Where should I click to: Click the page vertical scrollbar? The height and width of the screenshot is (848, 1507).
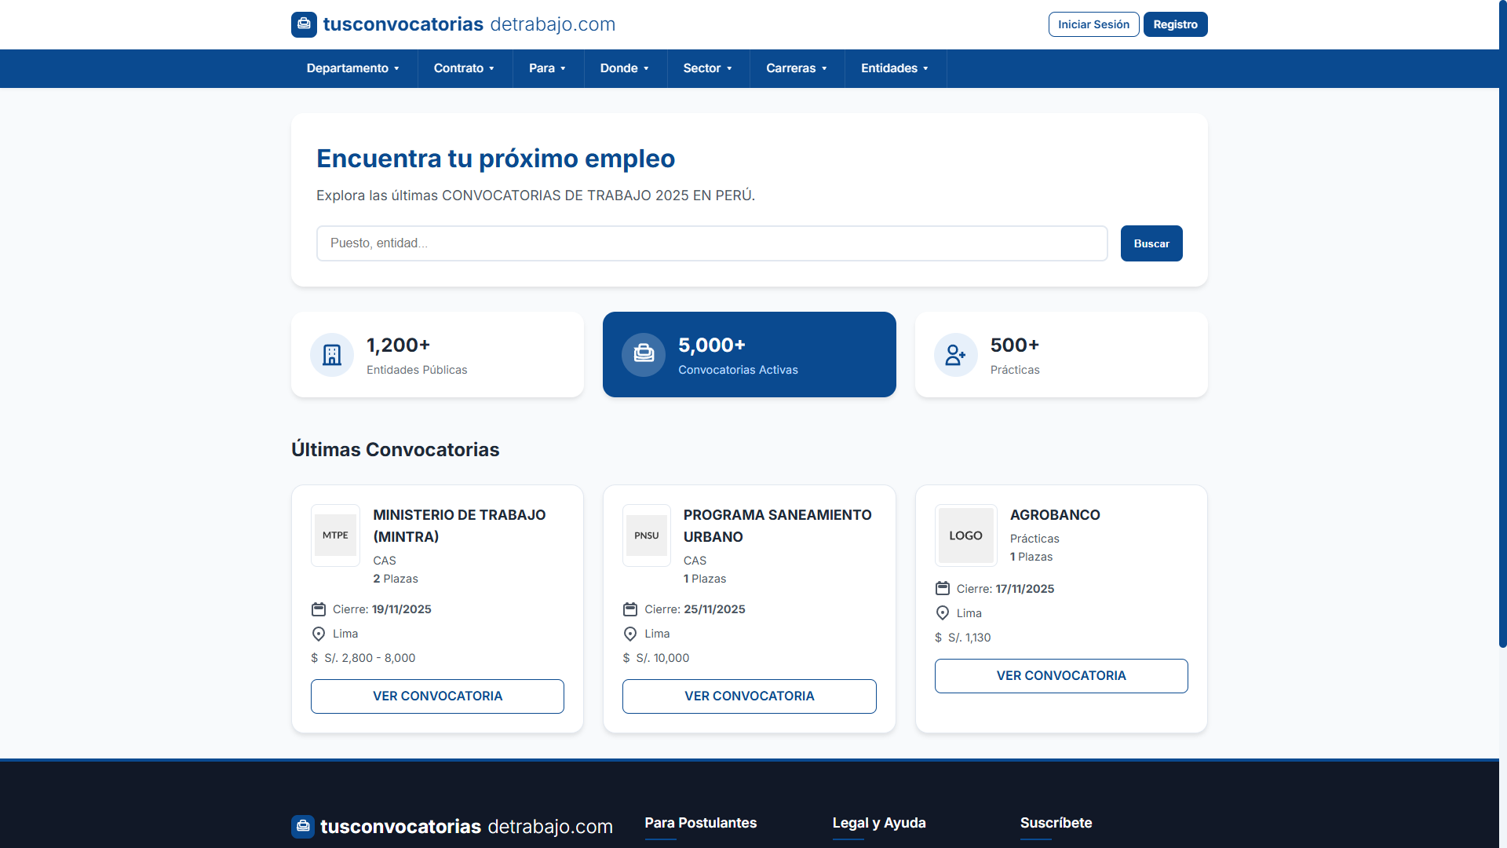[1502, 323]
